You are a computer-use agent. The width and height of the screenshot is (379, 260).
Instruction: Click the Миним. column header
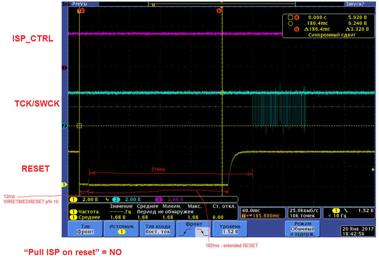pyautogui.click(x=172, y=206)
